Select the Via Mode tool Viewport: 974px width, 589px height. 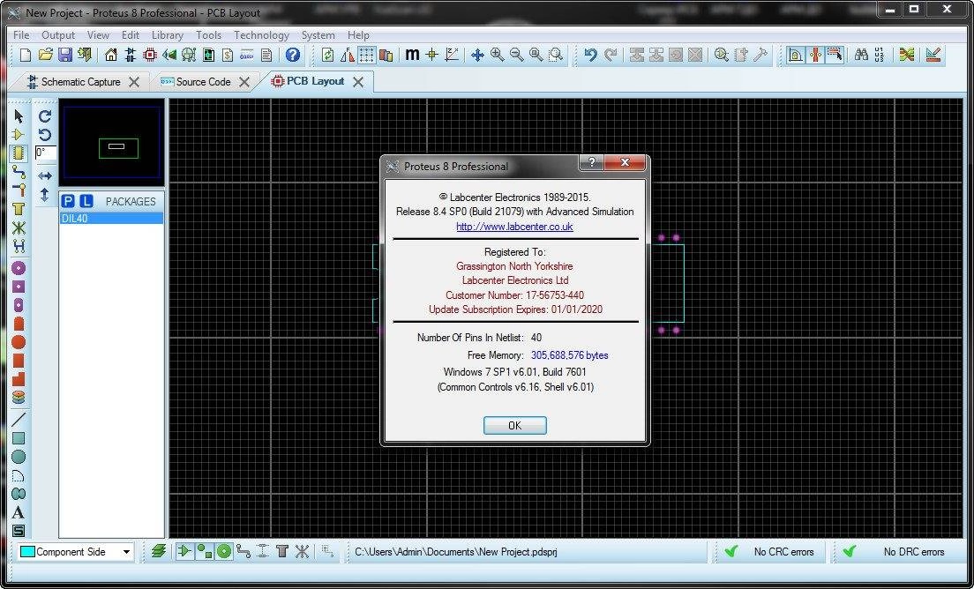coord(18,190)
